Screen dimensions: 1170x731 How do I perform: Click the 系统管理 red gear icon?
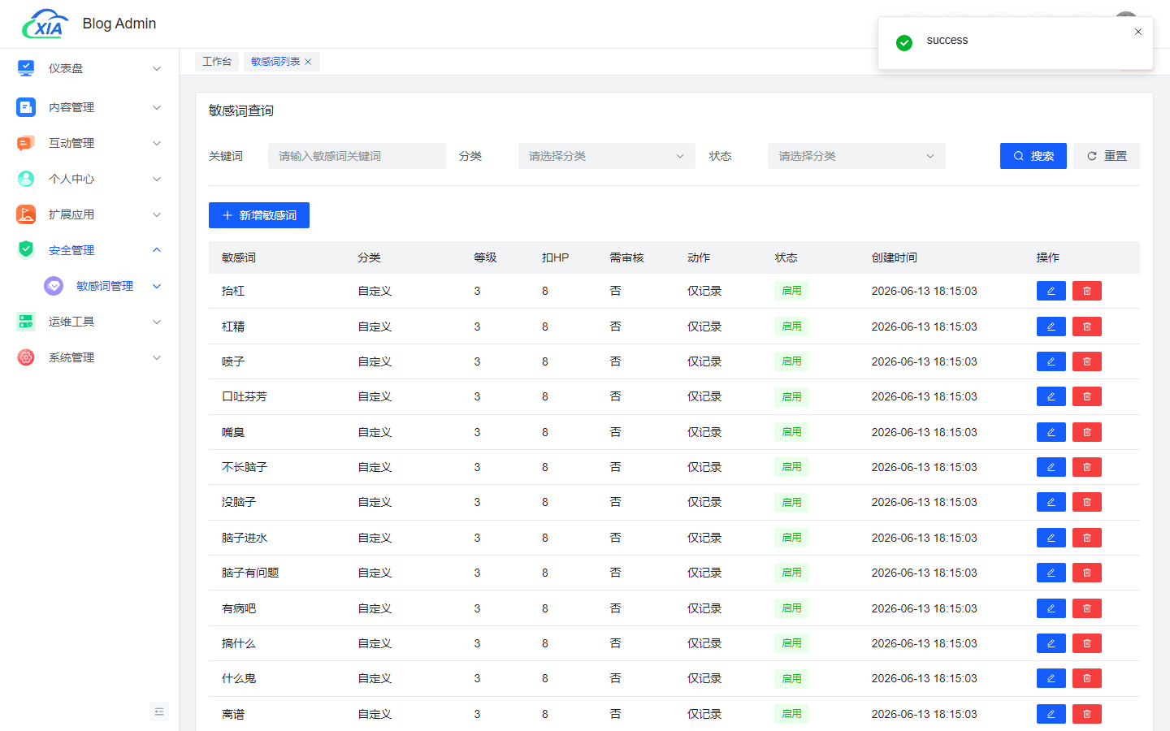click(26, 357)
